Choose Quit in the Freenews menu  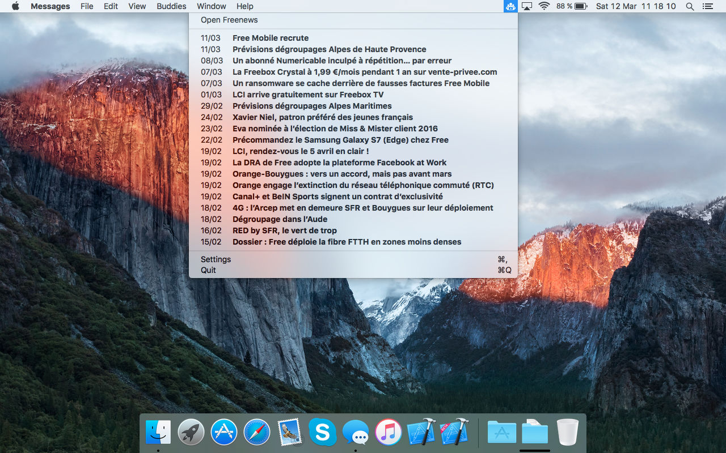click(353, 270)
